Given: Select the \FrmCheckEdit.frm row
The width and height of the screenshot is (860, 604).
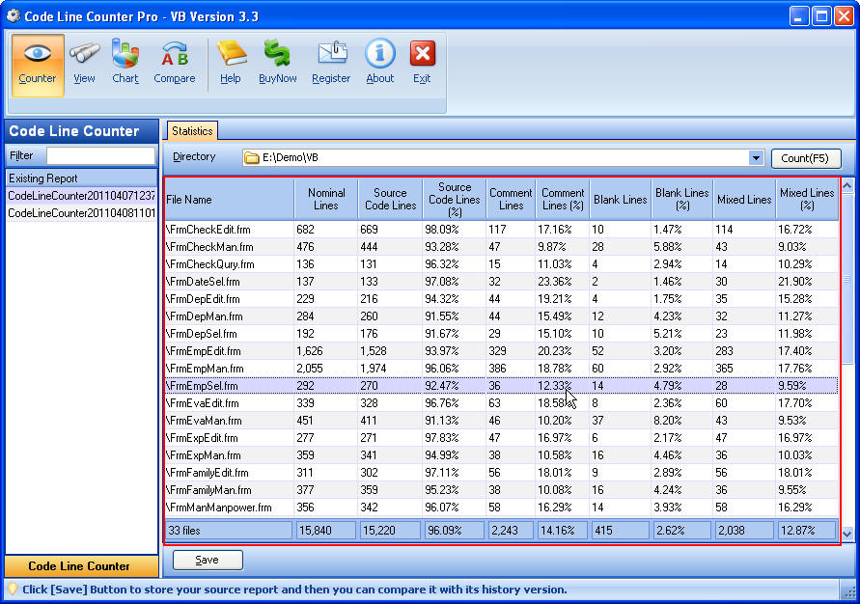Looking at the screenshot, I should pos(501,230).
